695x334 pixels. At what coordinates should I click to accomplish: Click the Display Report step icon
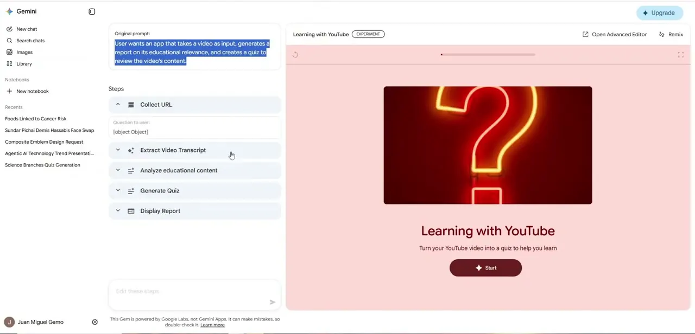[131, 211]
